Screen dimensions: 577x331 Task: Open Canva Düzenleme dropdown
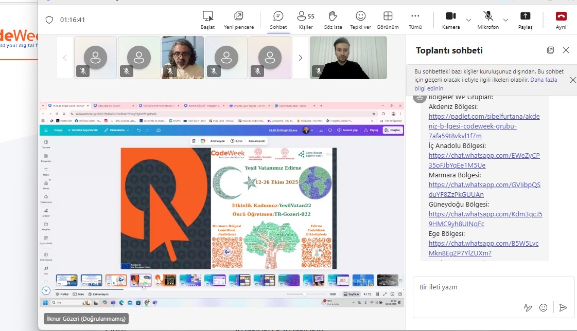(117, 130)
